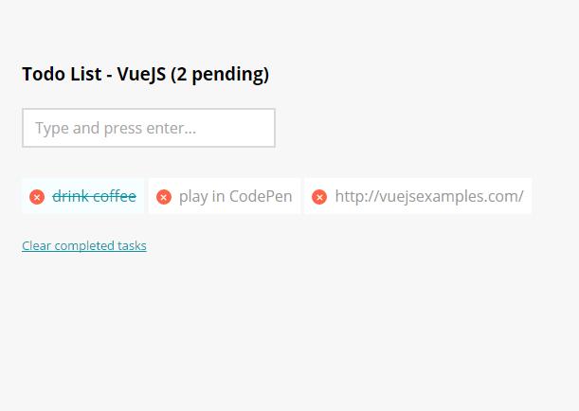Mark 'drink coffee' as not completed

pyautogui.click(x=94, y=197)
